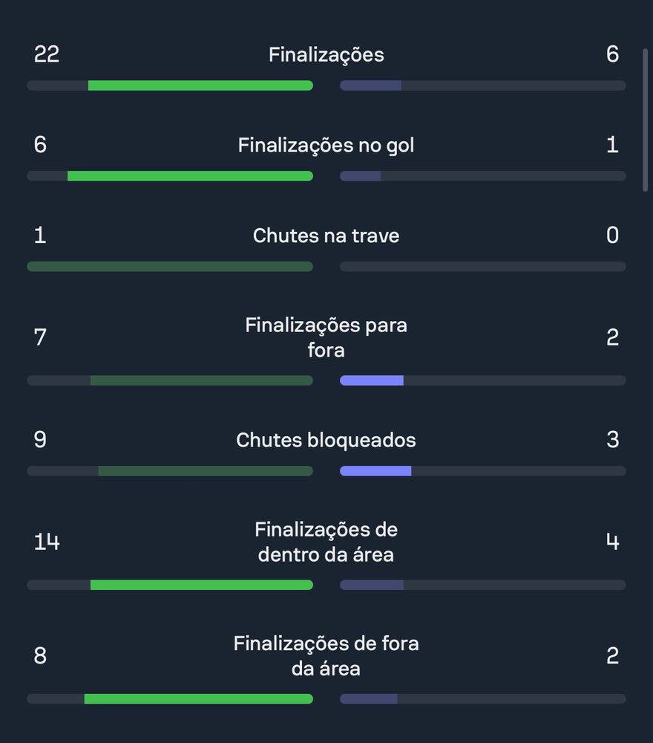Select the green Finalizações no gol bar
Screen dimensions: 653x743
(190, 176)
